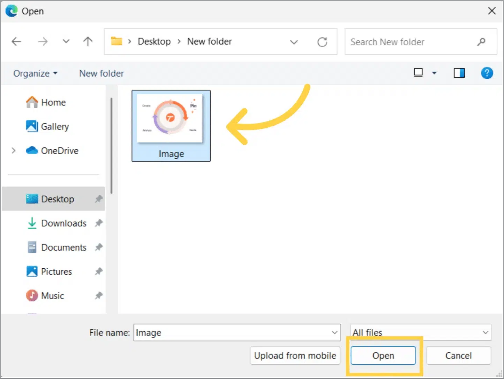Click the Up one level arrow

pos(88,42)
